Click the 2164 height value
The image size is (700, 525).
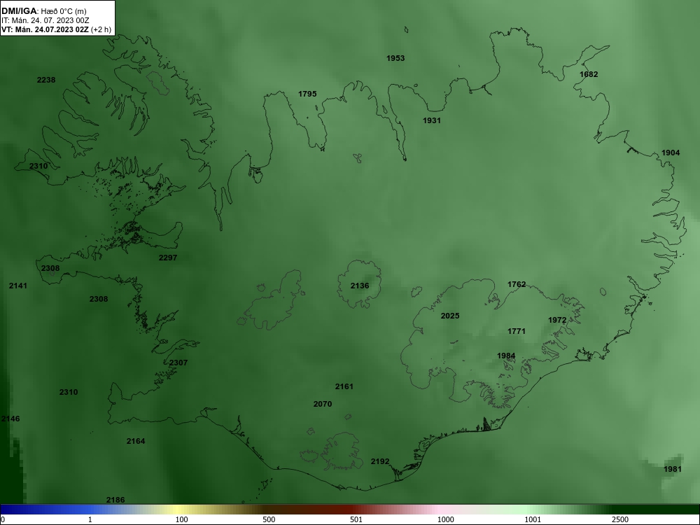[x=136, y=441]
